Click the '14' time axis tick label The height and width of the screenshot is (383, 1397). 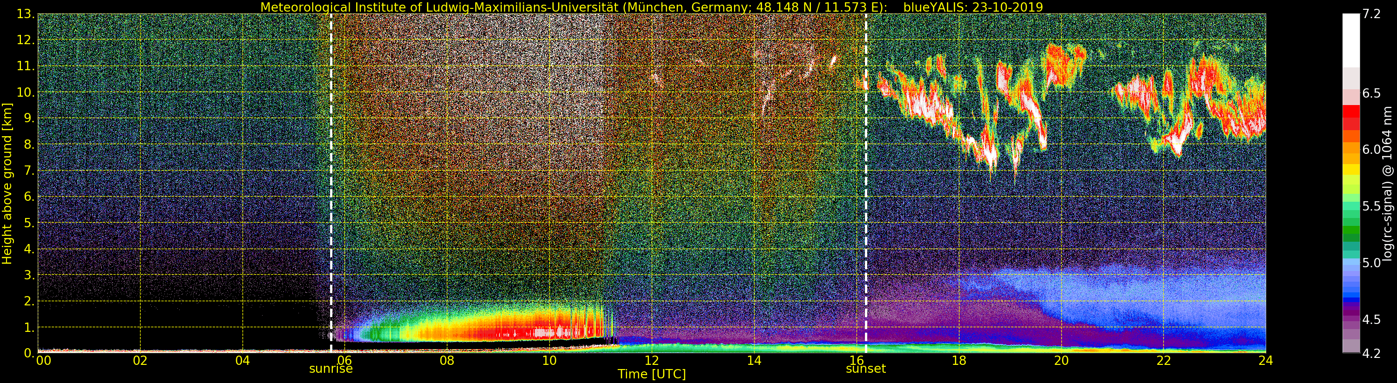(754, 360)
